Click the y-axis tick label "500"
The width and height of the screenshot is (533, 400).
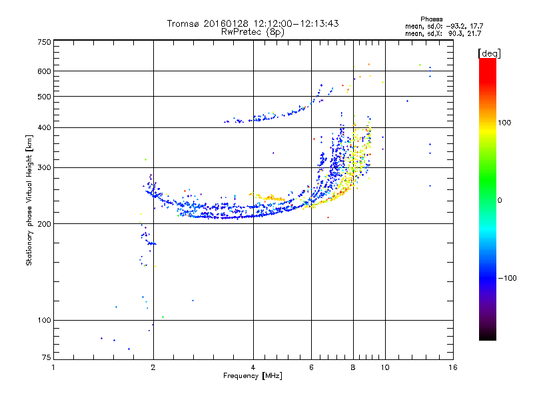coord(44,97)
